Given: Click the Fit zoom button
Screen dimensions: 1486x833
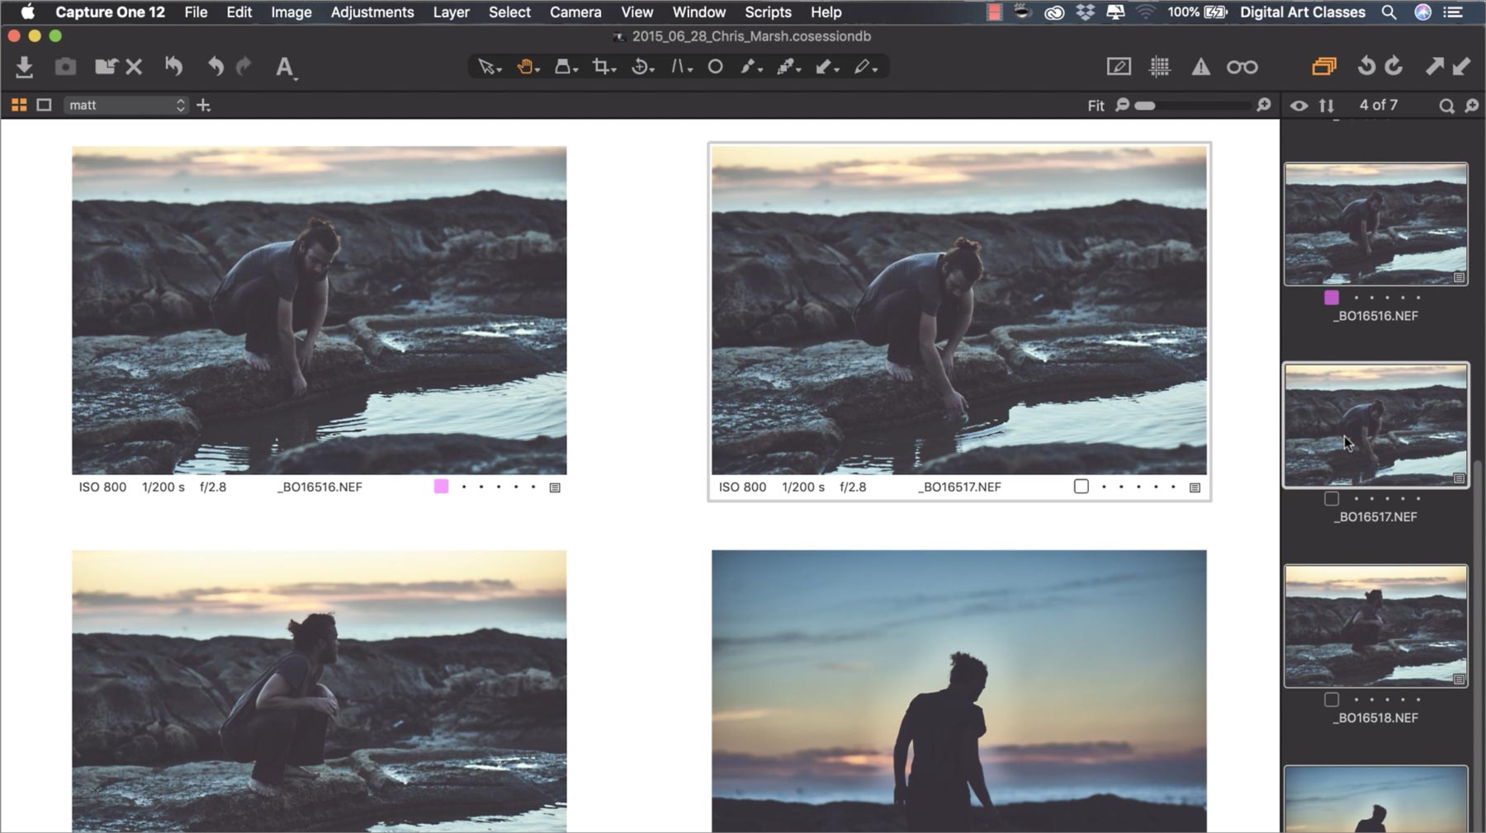Looking at the screenshot, I should 1096,106.
